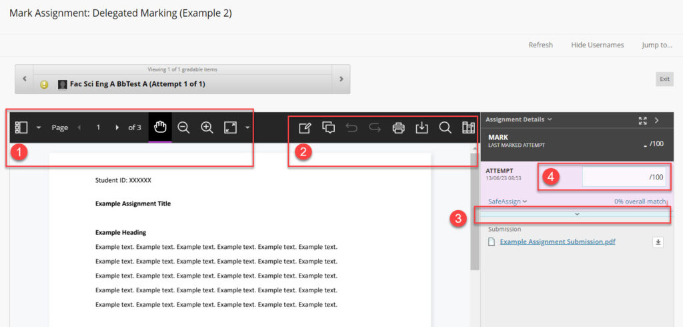Open the fit page view dropdown
The width and height of the screenshot is (683, 327).
click(x=247, y=127)
